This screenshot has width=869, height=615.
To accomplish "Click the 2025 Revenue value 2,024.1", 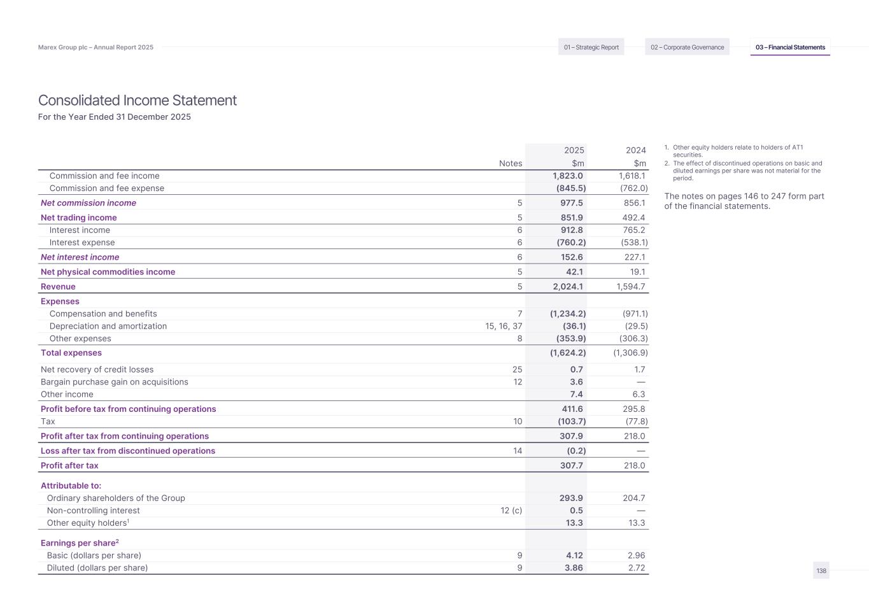I will pos(568,286).
